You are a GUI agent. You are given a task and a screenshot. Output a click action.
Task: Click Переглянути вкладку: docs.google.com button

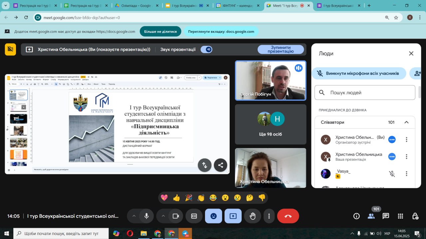coord(221,32)
